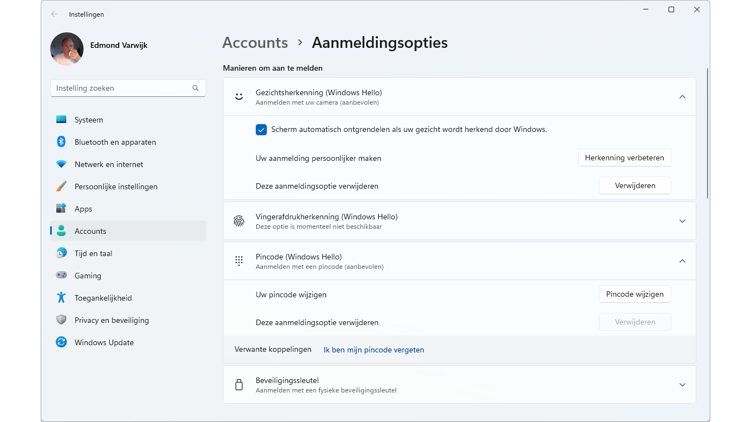Click the Toegankelijkheid icon
Screen dimensions: 751x422
[61, 298]
